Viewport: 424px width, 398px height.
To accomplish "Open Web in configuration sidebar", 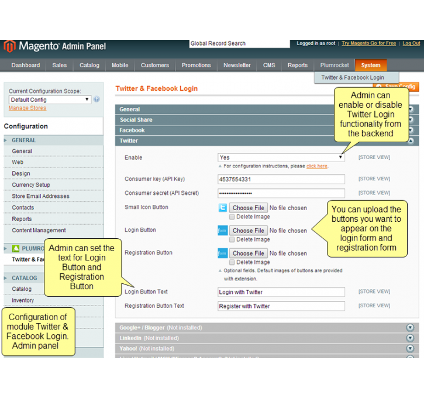I will coord(18,162).
